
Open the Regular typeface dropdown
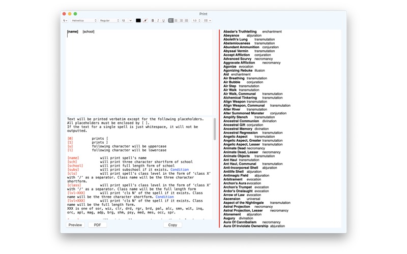pyautogui.click(x=109, y=20)
